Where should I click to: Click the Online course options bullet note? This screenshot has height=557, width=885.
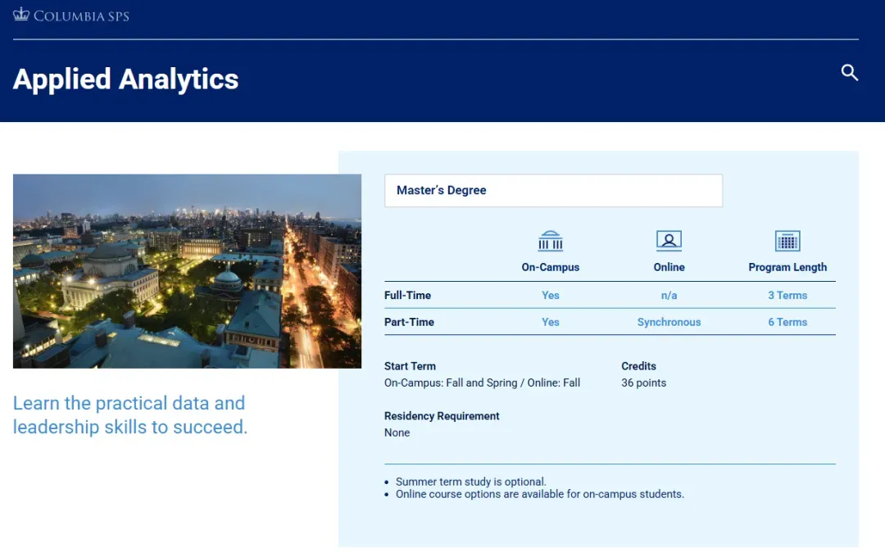539,494
